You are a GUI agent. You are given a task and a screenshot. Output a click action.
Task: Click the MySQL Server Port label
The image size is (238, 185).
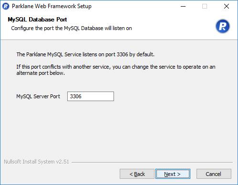(38, 96)
